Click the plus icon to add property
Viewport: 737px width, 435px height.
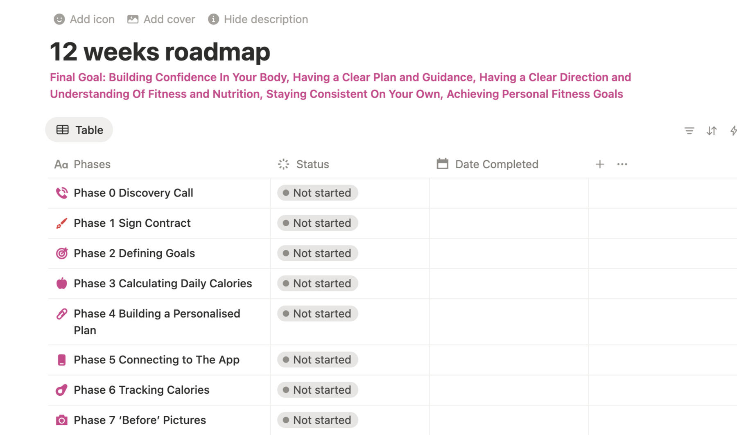coord(599,164)
